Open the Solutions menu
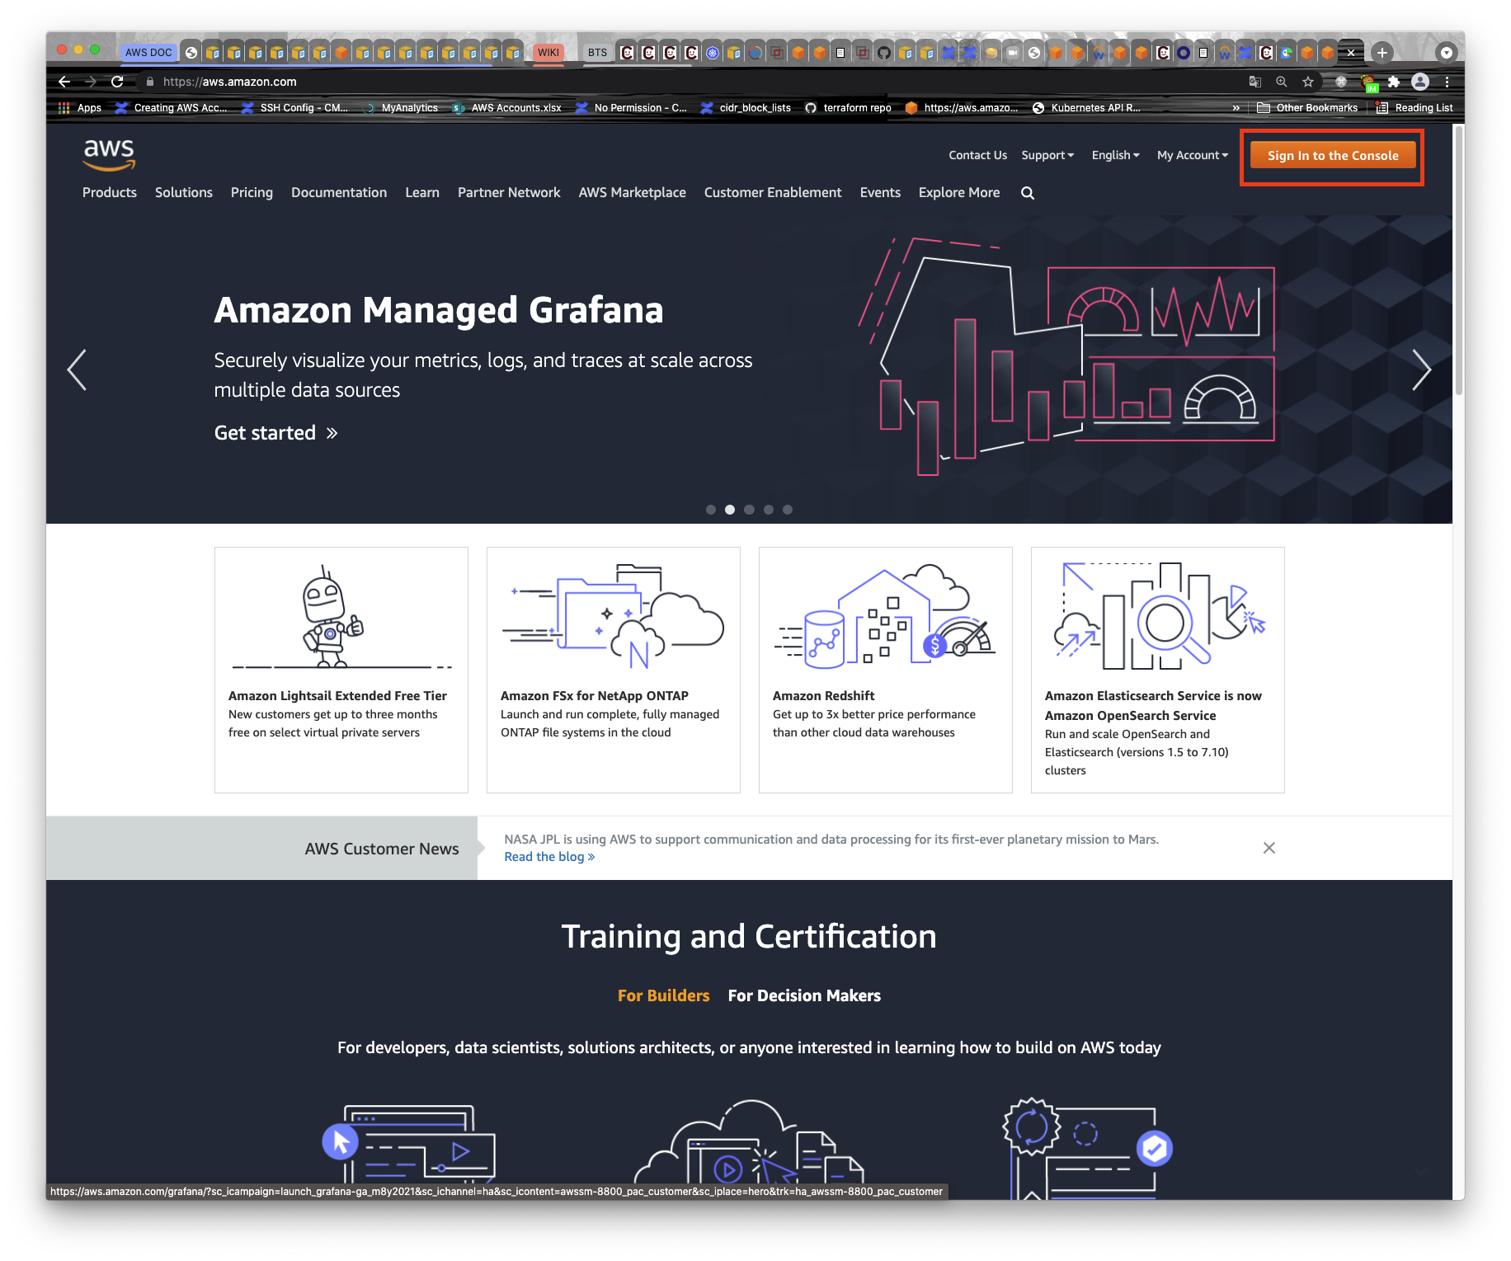 point(184,193)
